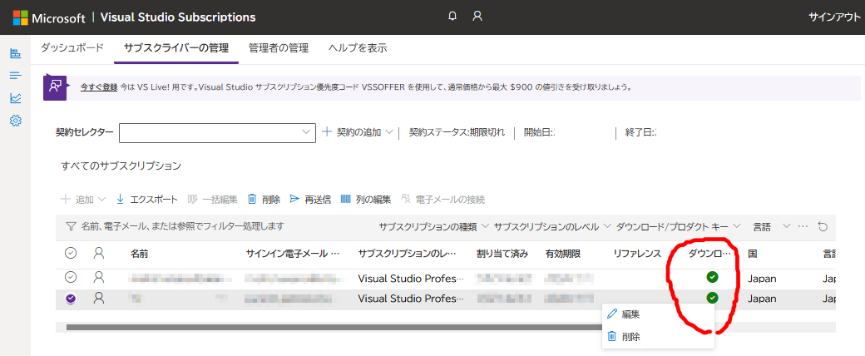Sort by 有効期限 column header

[562, 254]
